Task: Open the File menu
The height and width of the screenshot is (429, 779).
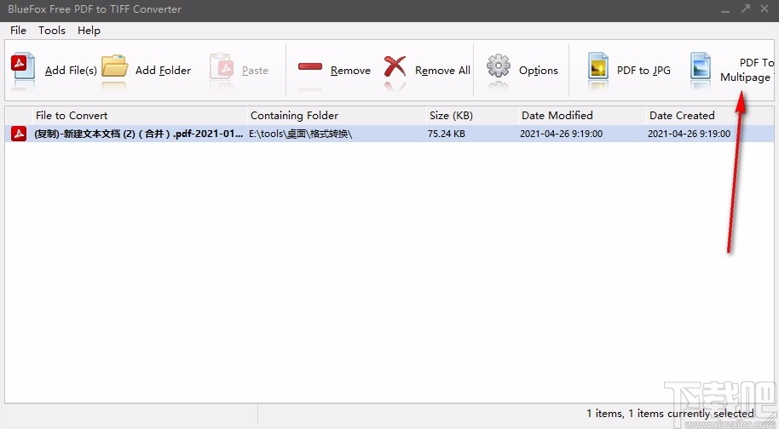Action: (19, 31)
